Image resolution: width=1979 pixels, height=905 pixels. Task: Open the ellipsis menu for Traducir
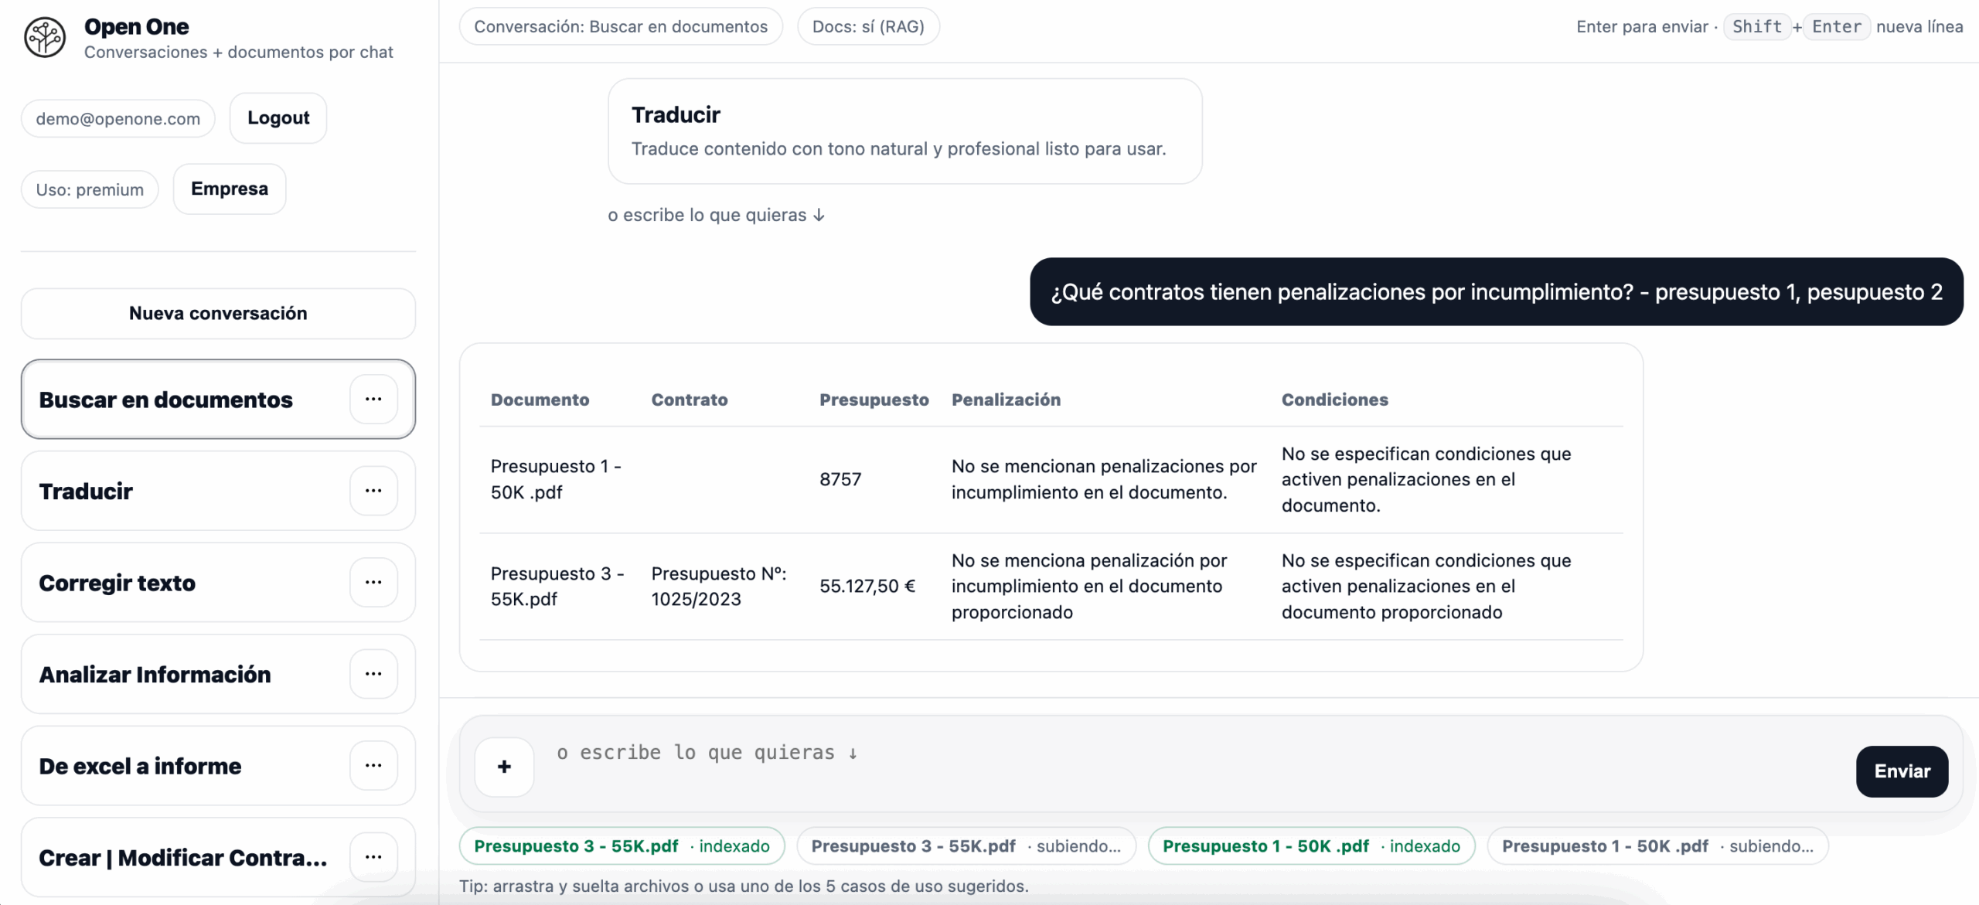(373, 491)
